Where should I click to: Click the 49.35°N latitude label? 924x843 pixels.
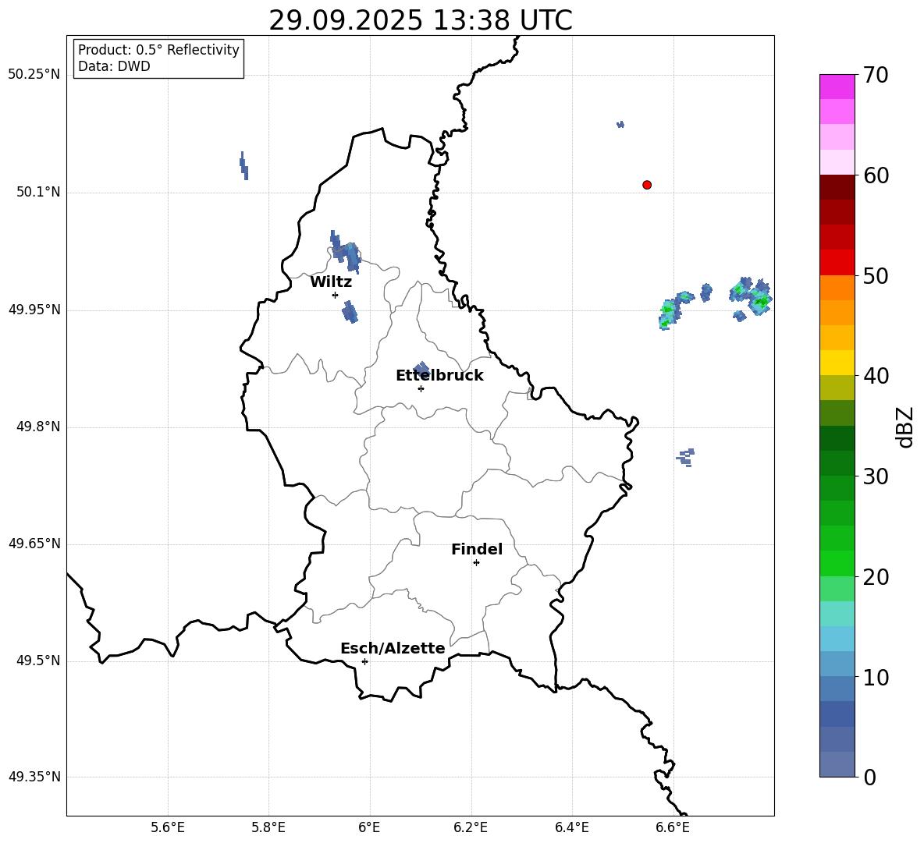pos(34,777)
